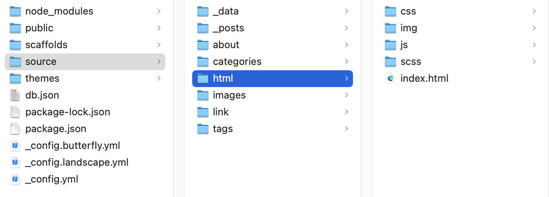Screen dimensions: 549x197
Task: Click the scss folder icon
Action: [x=390, y=61]
